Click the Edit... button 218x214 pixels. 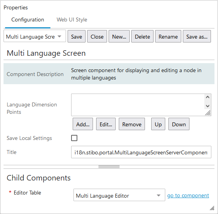coord(106,124)
